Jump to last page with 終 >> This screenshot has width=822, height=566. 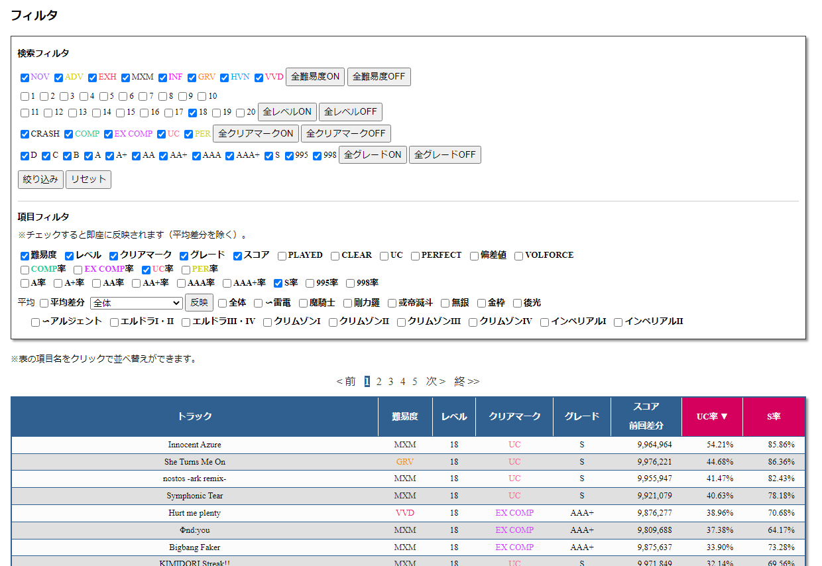[x=467, y=382]
